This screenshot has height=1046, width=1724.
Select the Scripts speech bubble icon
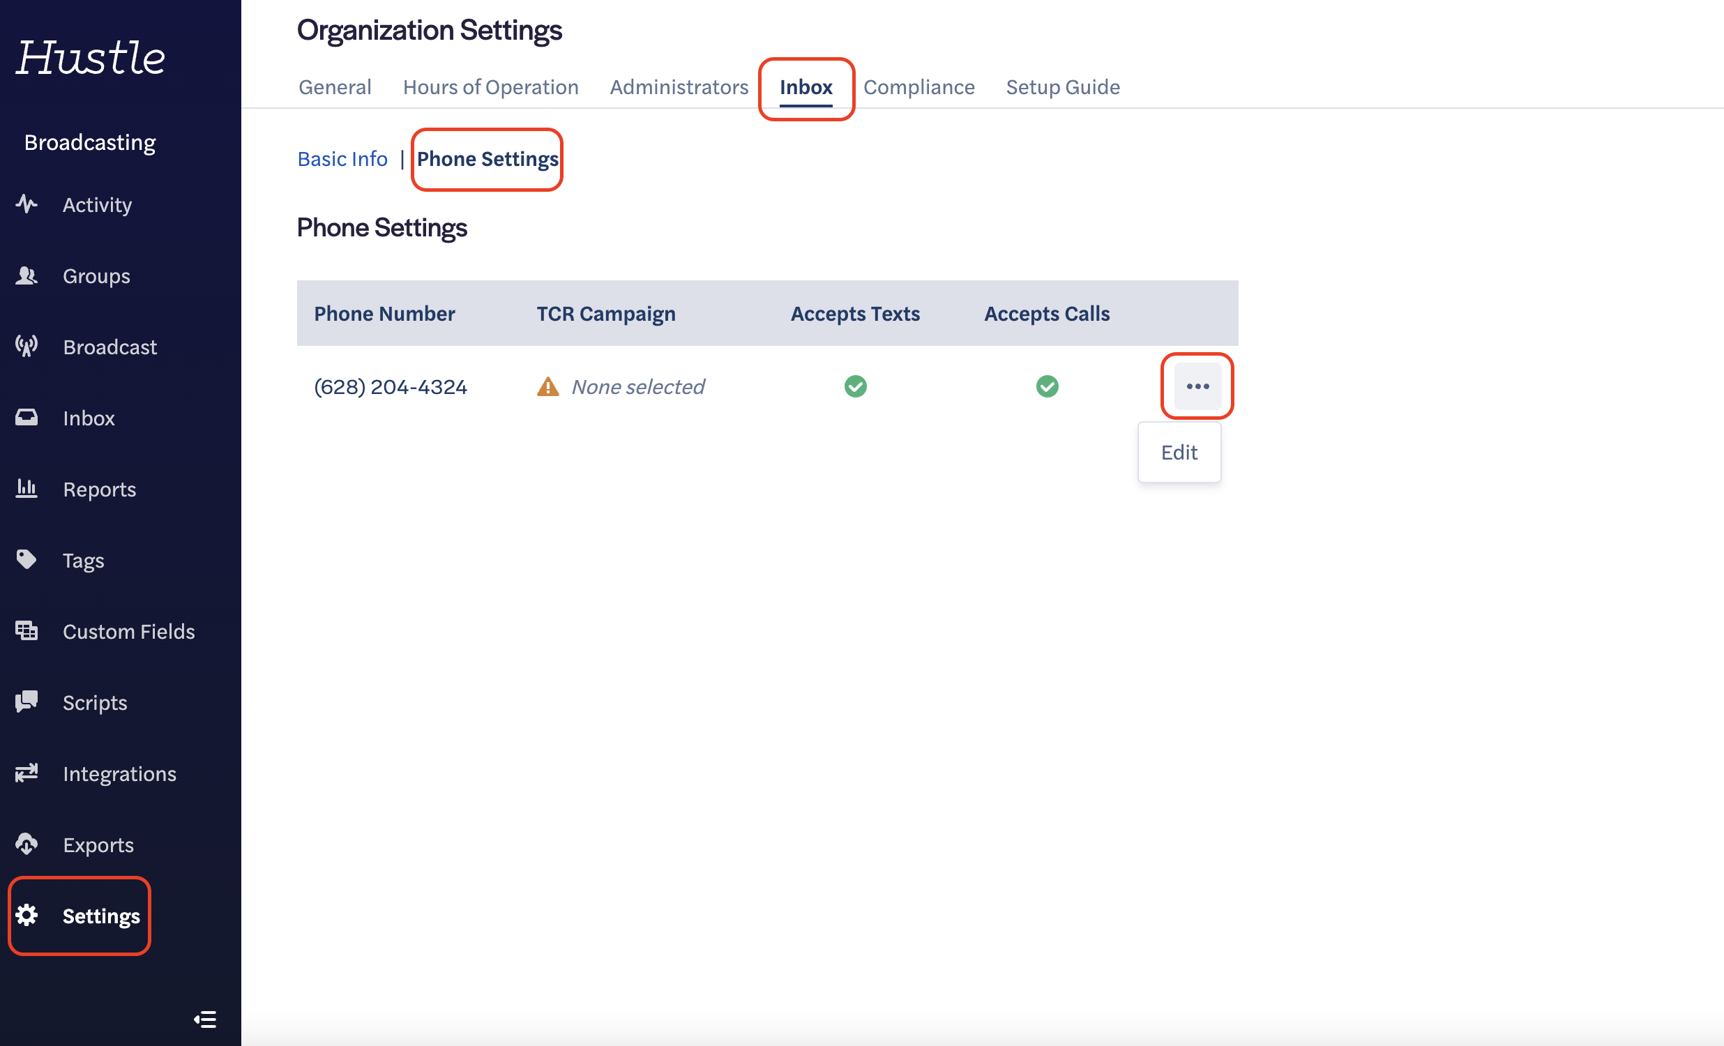26,702
